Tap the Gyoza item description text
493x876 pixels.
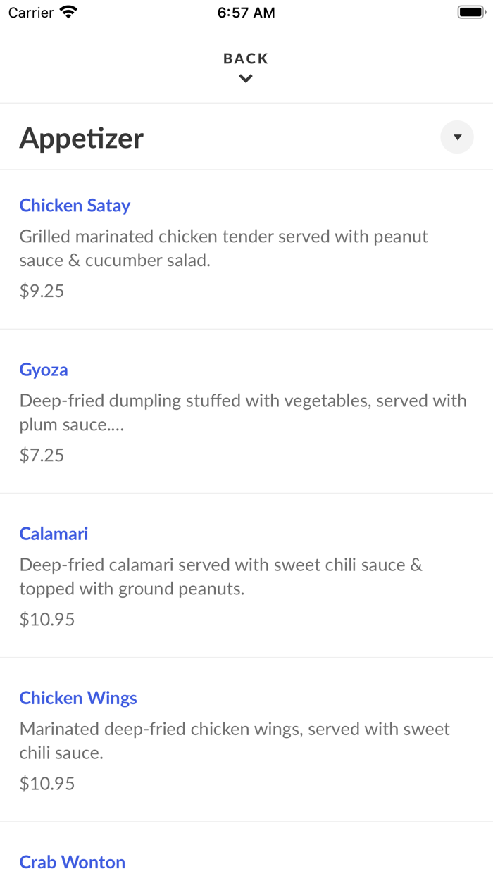(243, 412)
